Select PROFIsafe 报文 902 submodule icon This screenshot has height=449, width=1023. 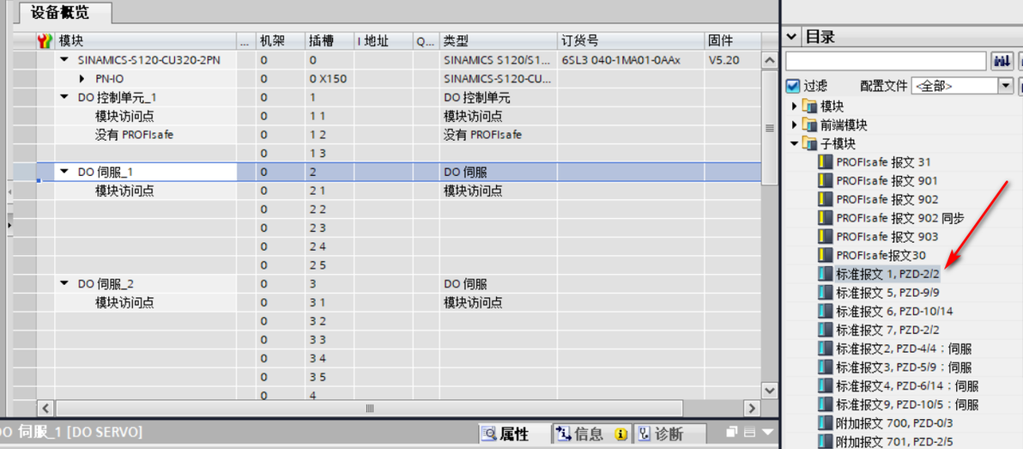[x=826, y=199]
